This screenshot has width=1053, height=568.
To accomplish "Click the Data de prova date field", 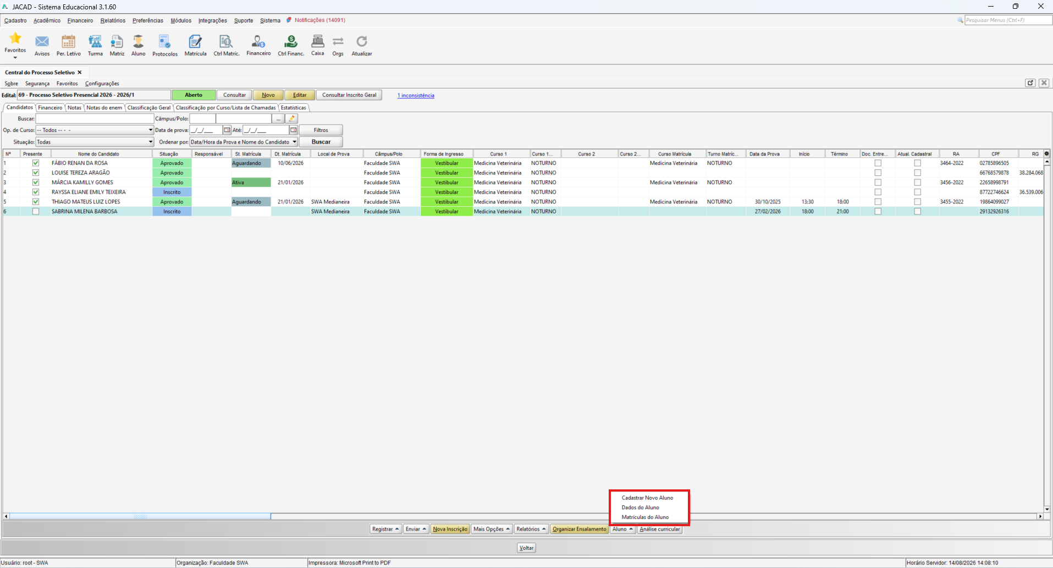I will tap(206, 130).
